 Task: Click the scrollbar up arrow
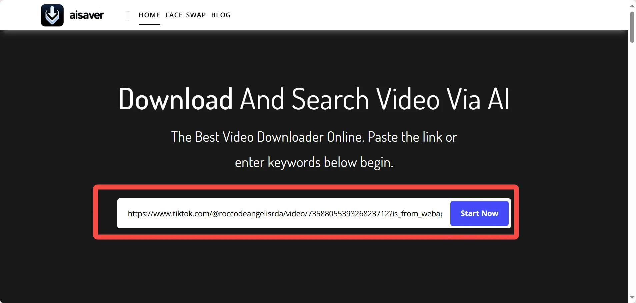click(x=632, y=6)
